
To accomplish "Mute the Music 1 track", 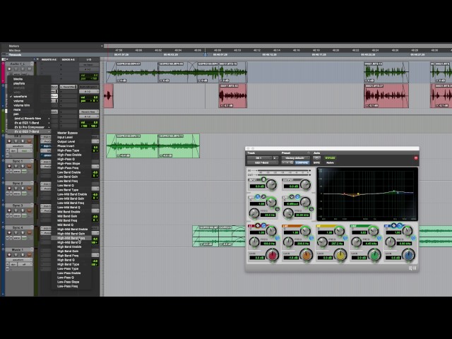I will [x=29, y=255].
